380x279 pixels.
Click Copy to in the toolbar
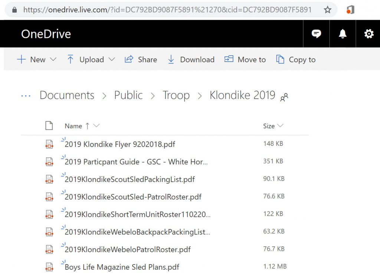[x=296, y=59]
